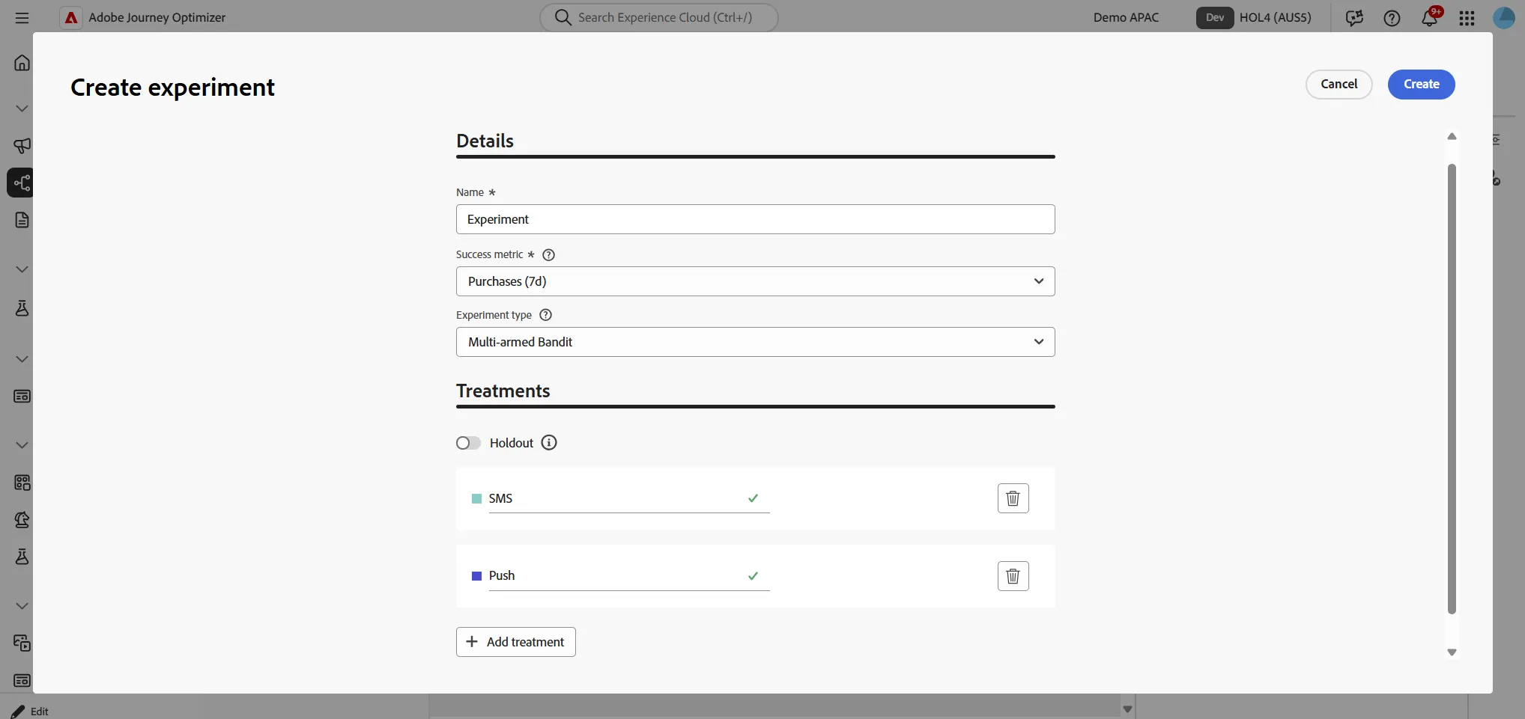Focus the Search Experience Cloud box
This screenshot has height=719, width=1525.
coord(658,18)
